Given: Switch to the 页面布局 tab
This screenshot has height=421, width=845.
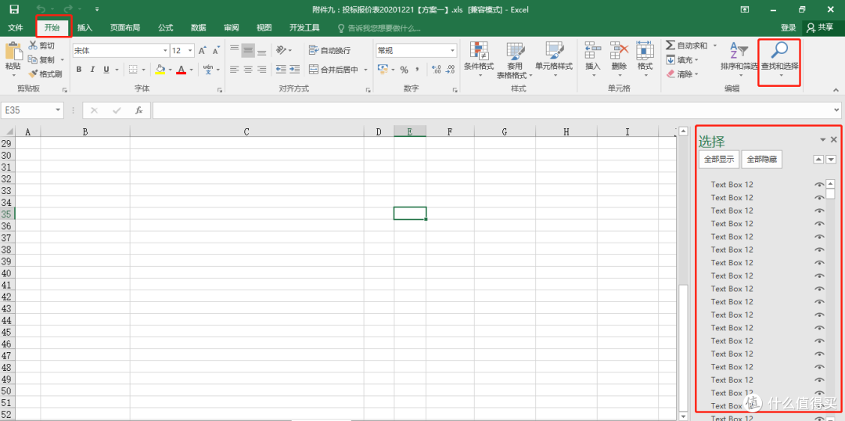Looking at the screenshot, I should [x=125, y=27].
